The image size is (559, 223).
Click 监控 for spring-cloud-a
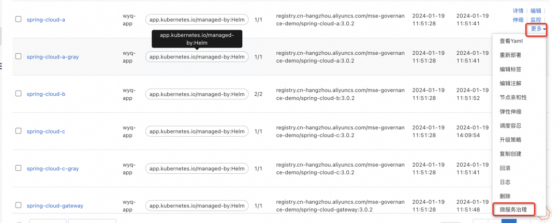pyautogui.click(x=536, y=20)
